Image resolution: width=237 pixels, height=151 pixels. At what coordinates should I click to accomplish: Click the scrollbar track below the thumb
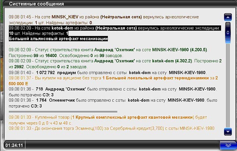[x=228, y=86]
